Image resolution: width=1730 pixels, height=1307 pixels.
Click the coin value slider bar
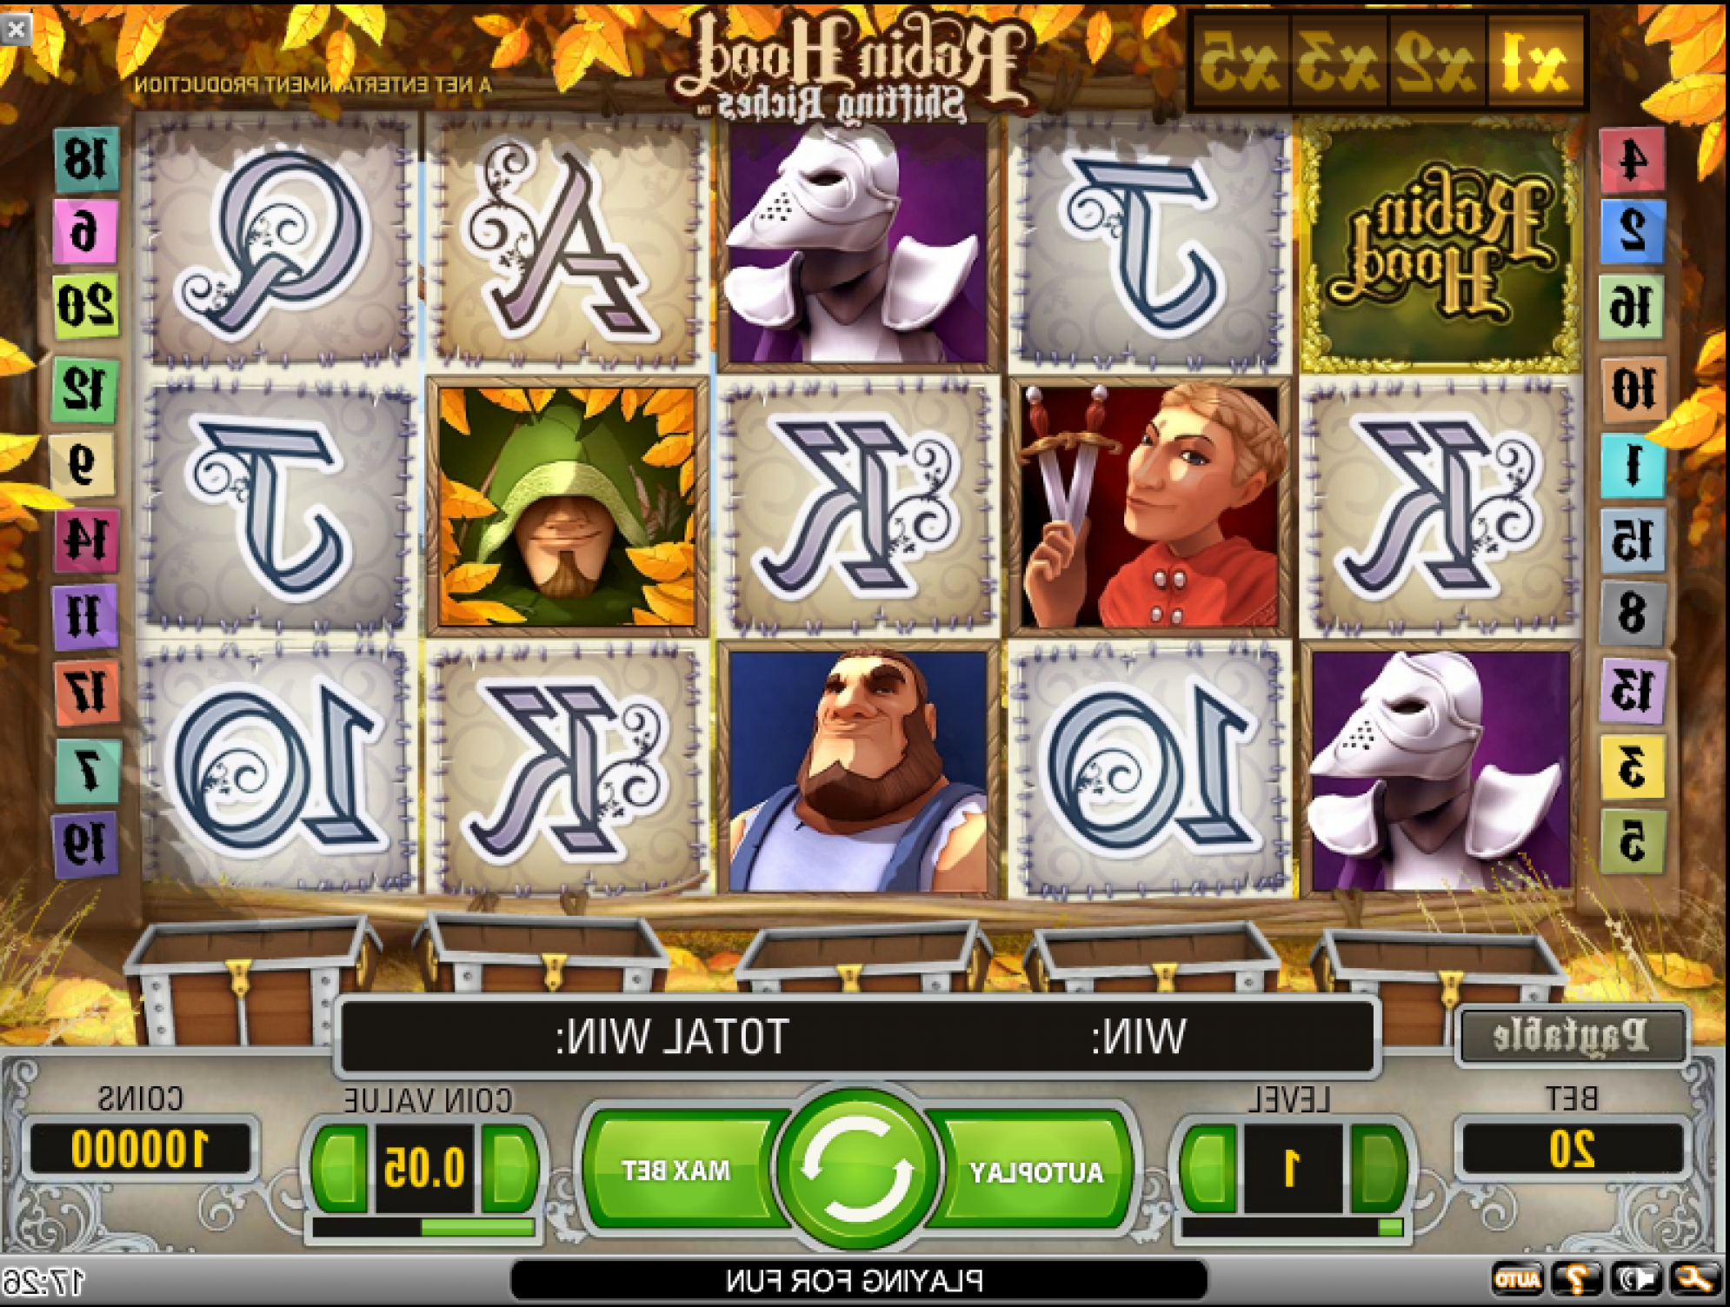(x=423, y=1227)
